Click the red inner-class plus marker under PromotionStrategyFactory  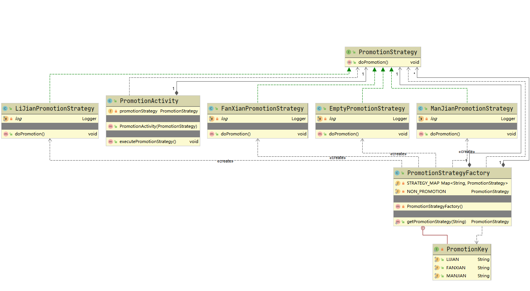coord(423,228)
